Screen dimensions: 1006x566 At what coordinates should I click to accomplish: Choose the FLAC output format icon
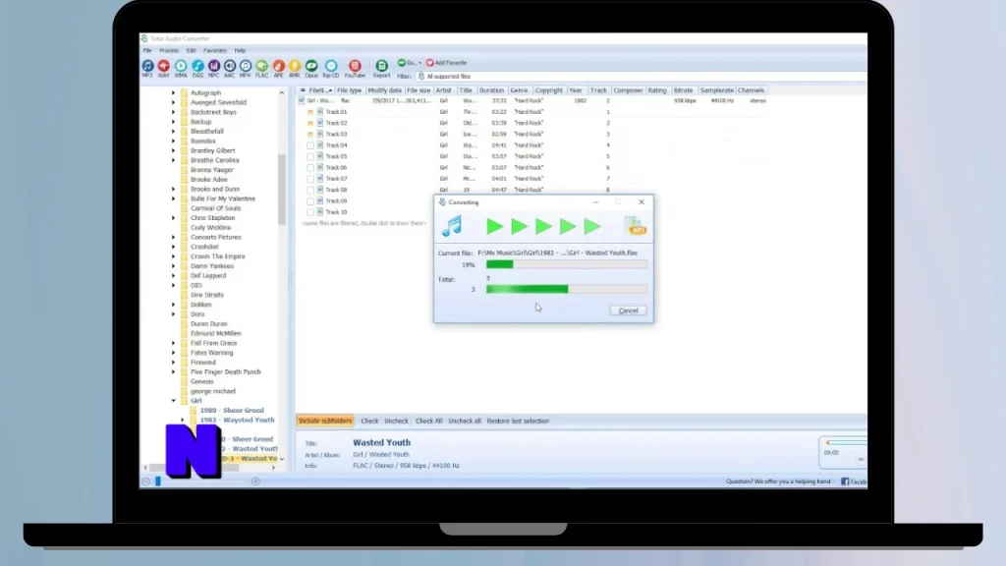pyautogui.click(x=261, y=66)
